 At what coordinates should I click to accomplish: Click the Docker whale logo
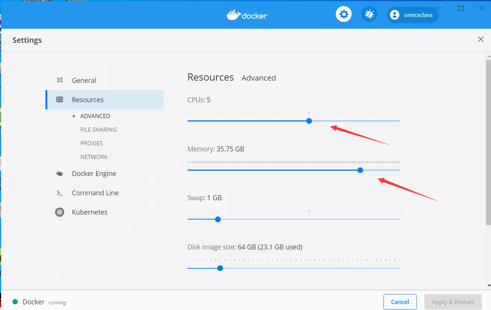click(x=234, y=15)
